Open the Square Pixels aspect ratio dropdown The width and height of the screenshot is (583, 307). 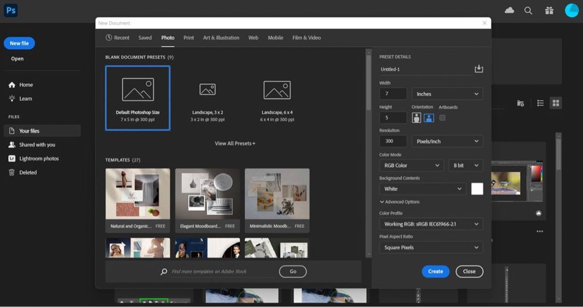click(x=431, y=248)
